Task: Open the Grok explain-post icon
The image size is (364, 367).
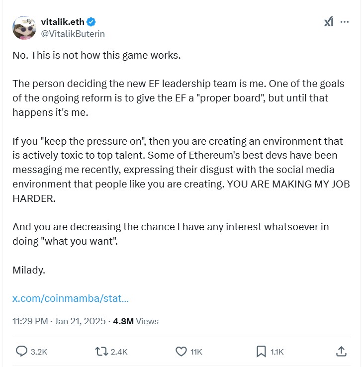Action: click(x=329, y=22)
